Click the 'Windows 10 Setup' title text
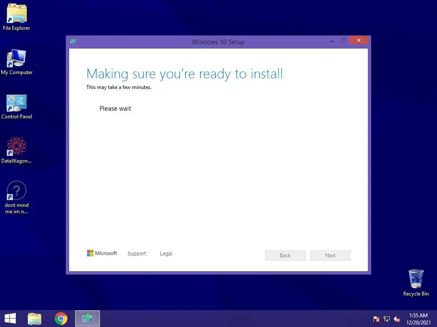 (x=218, y=42)
